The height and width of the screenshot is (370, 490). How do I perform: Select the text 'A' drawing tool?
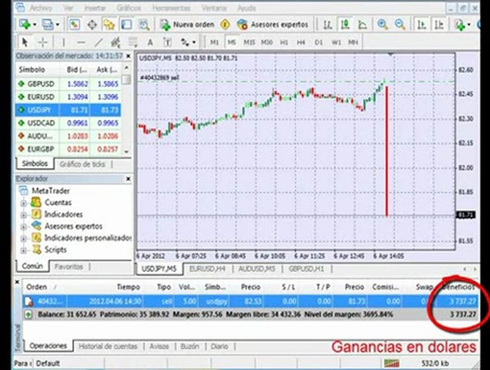tap(150, 42)
